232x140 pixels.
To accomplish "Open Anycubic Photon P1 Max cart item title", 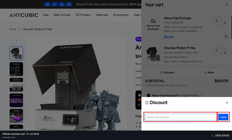I will (180, 48).
